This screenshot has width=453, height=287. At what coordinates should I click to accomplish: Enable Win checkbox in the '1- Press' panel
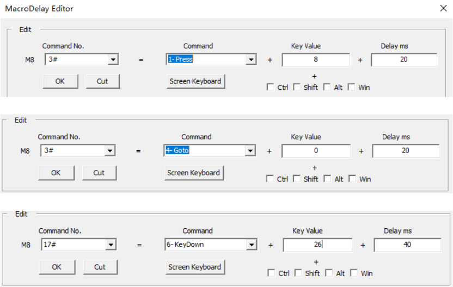(x=352, y=87)
